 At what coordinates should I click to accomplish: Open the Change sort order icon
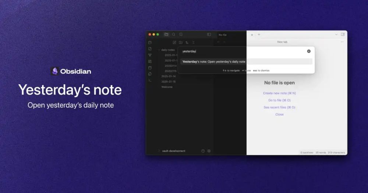click(187, 42)
